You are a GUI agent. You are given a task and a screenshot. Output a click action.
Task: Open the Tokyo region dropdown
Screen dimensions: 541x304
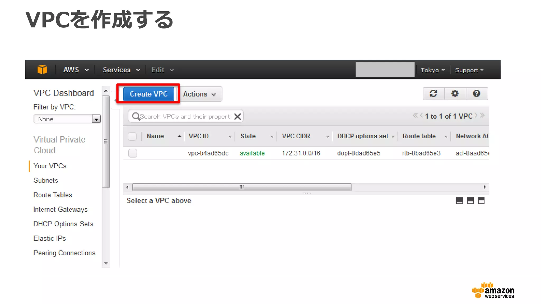[432, 70]
